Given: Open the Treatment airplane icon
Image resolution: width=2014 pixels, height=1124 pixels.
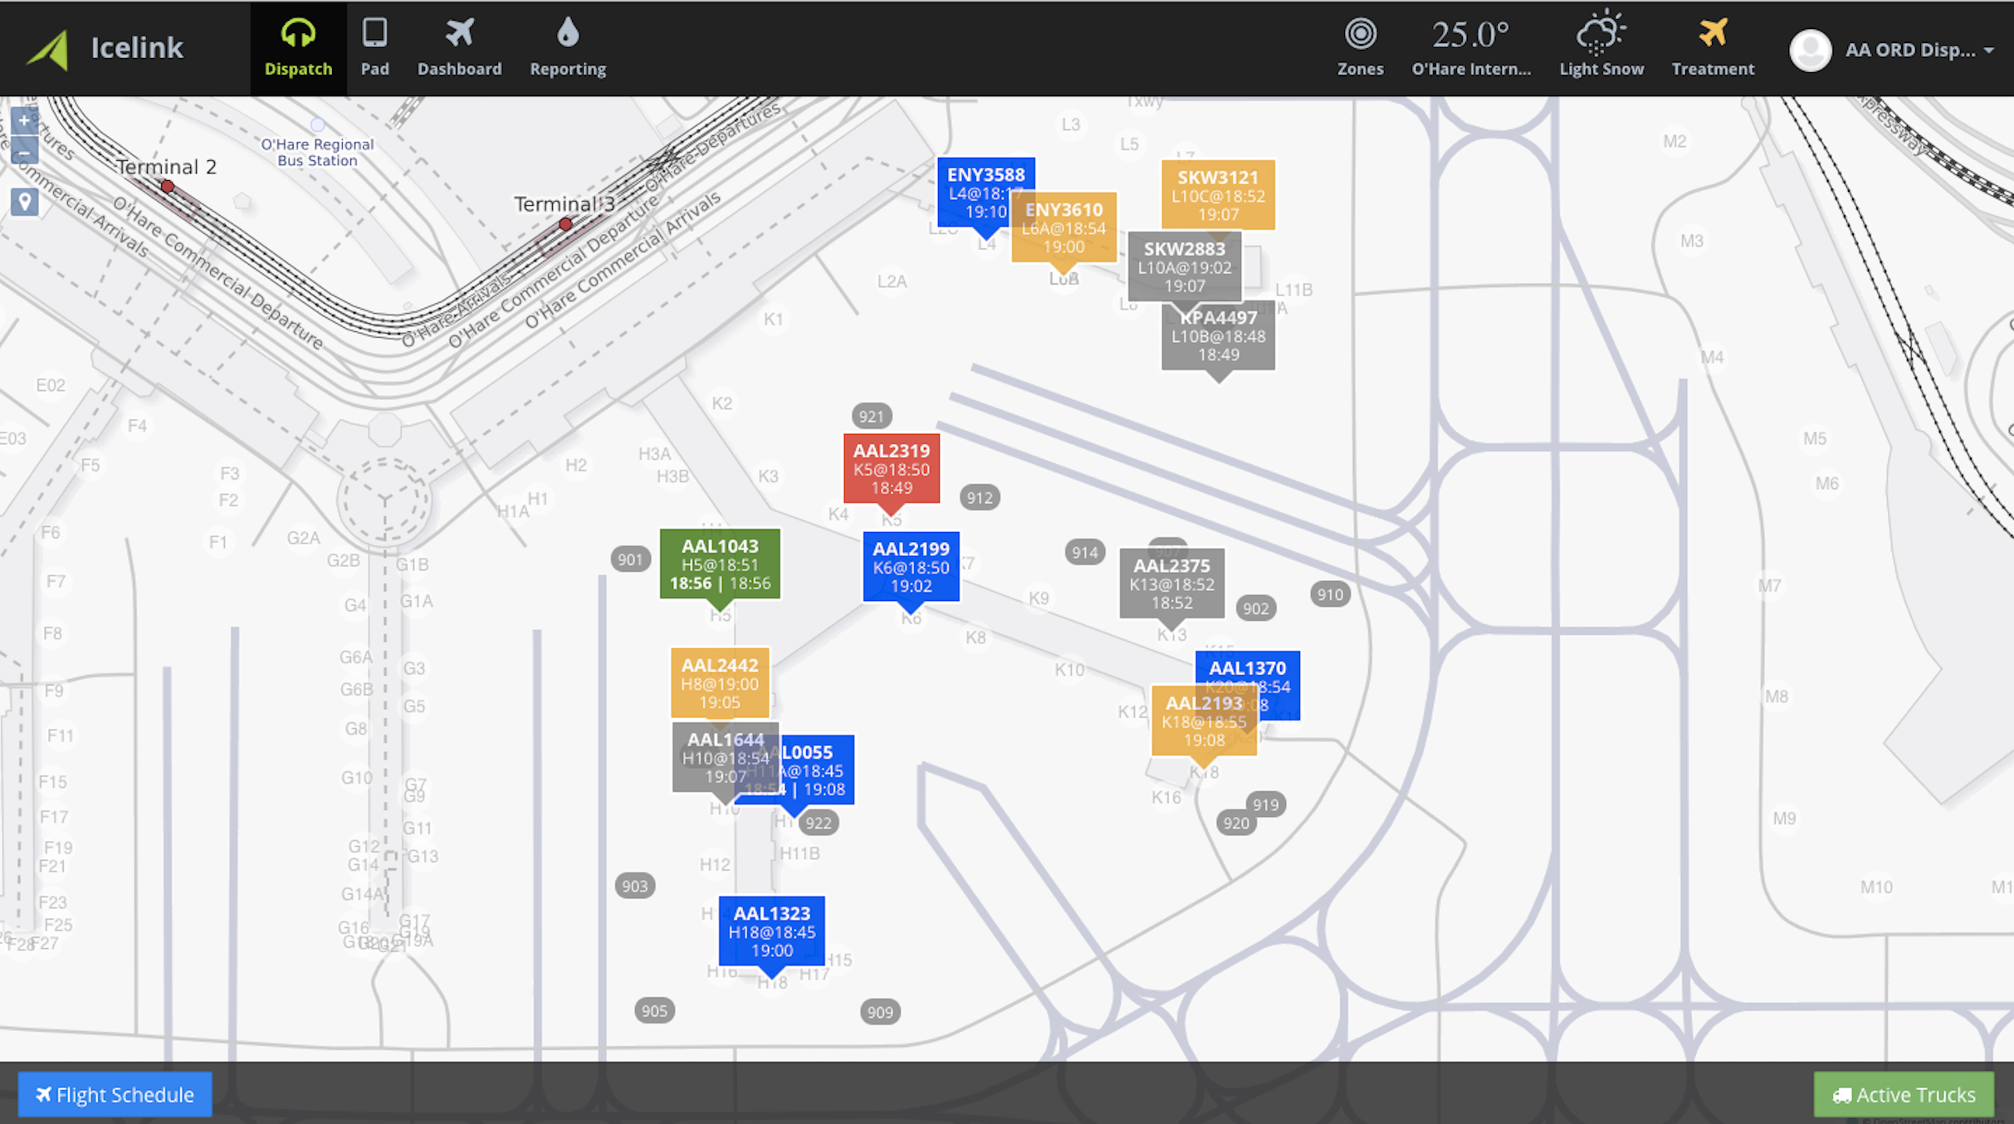Looking at the screenshot, I should (1713, 48).
